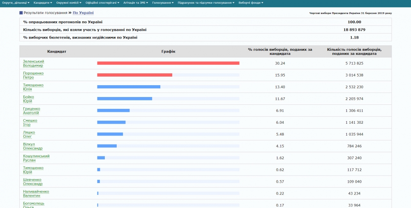Expand the Окружні комісії menu
The height and width of the screenshot is (208, 411).
69,2
